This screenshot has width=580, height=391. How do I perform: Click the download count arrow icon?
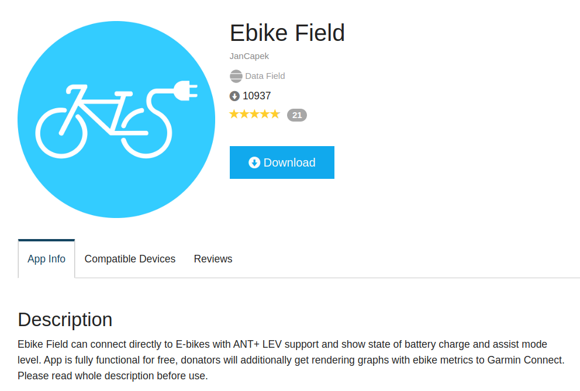click(x=234, y=96)
